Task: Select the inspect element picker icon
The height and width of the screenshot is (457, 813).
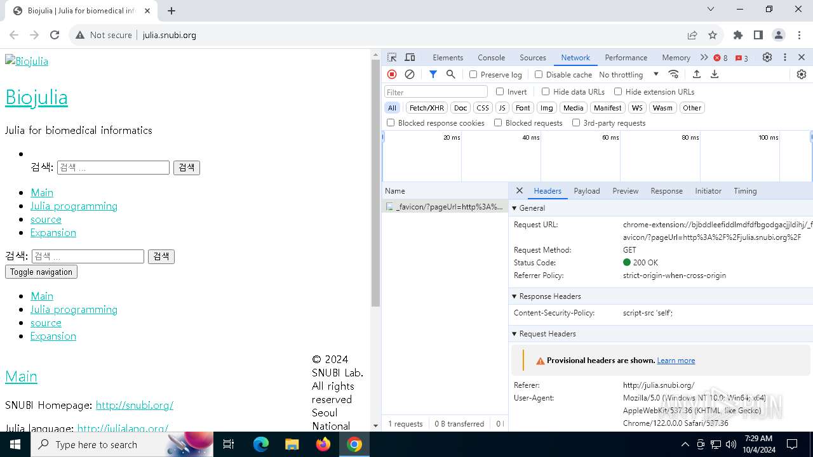Action: (x=392, y=57)
